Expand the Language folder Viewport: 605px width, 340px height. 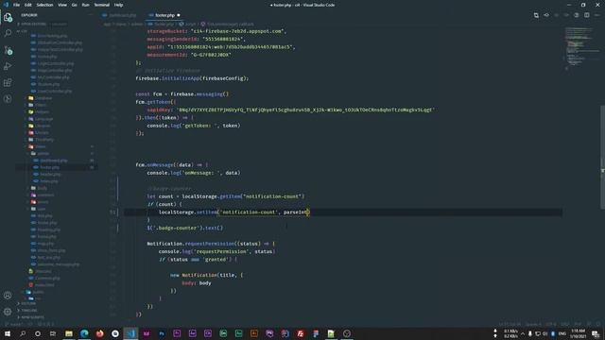[43, 119]
